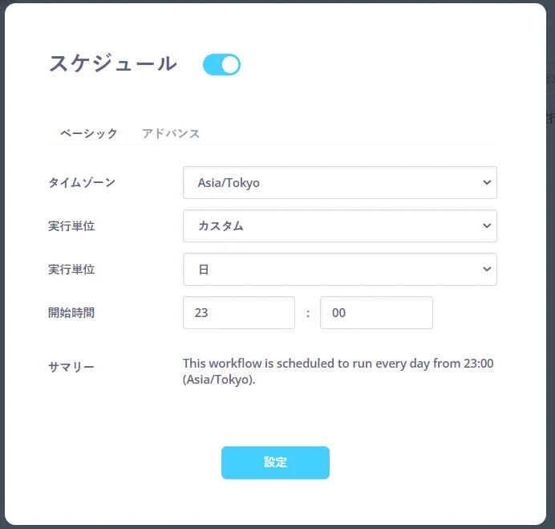Toggle the スケジュール switch off
The width and height of the screenshot is (555, 529).
[x=221, y=65]
